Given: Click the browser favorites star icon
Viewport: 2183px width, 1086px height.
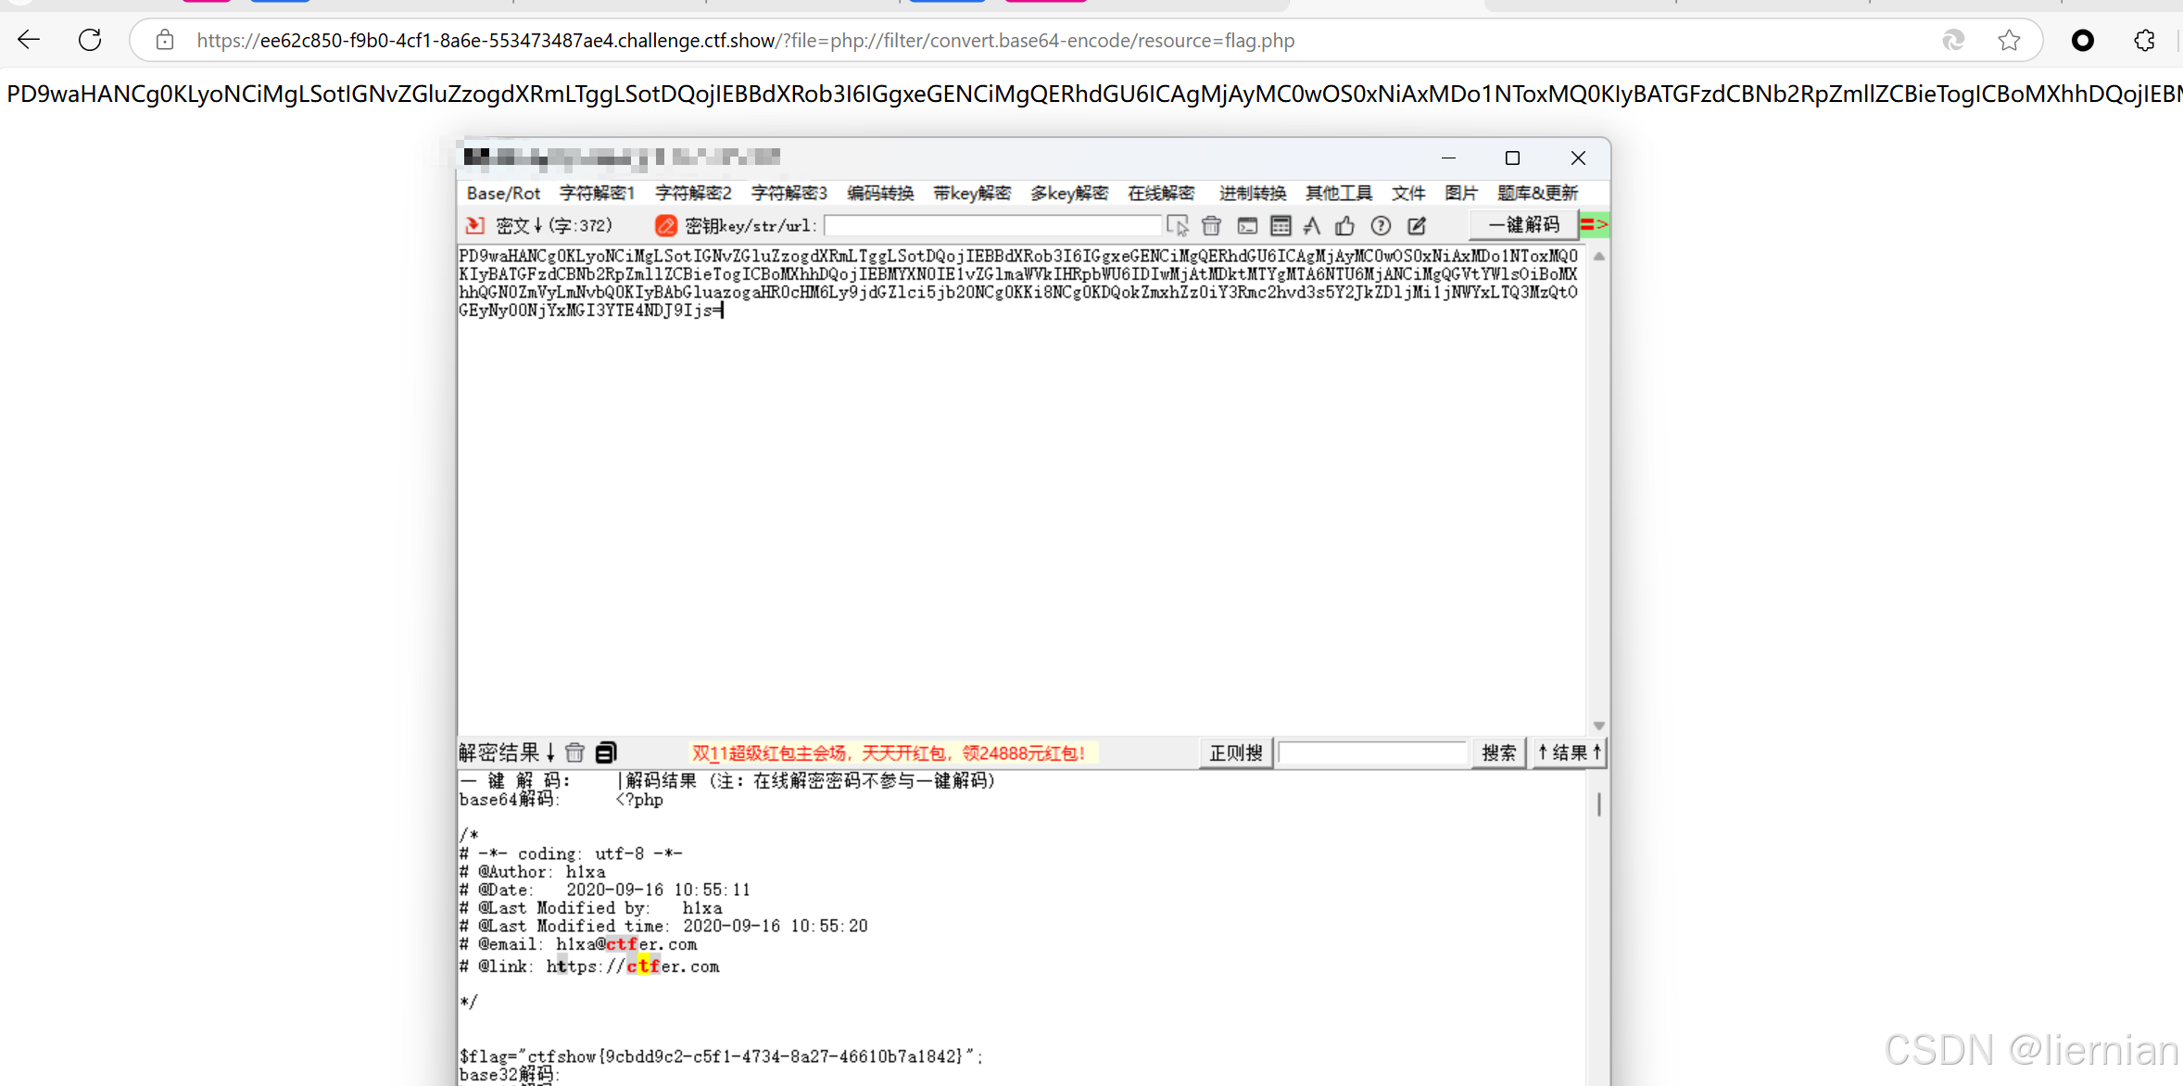Looking at the screenshot, I should coord(2009,41).
